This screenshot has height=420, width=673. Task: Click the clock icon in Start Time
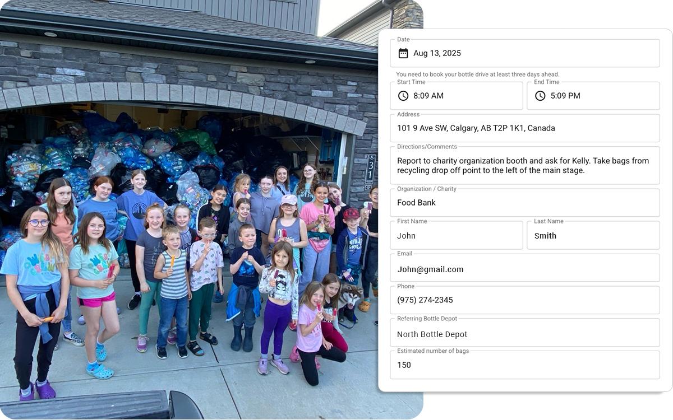pyautogui.click(x=403, y=96)
